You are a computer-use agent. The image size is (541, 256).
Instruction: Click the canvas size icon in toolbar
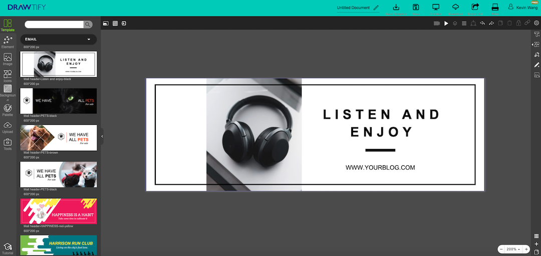tap(106, 23)
